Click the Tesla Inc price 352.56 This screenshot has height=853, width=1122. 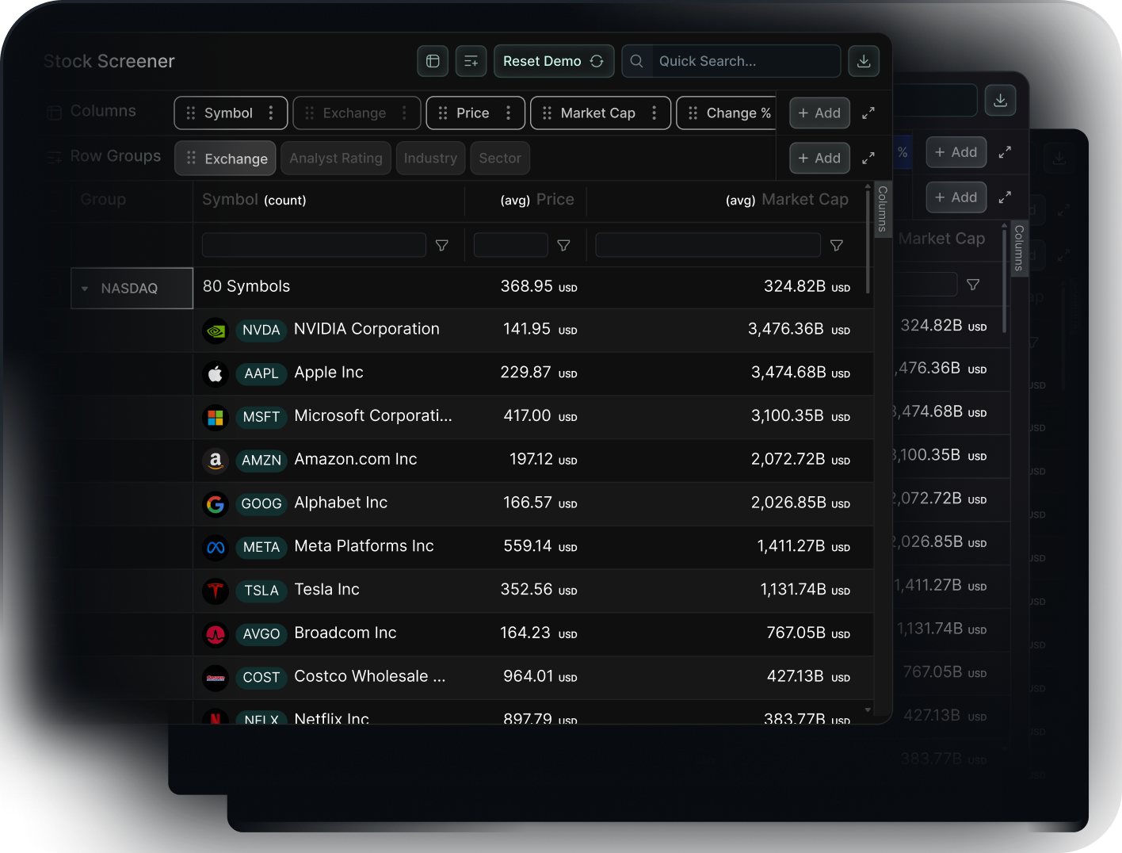(526, 590)
